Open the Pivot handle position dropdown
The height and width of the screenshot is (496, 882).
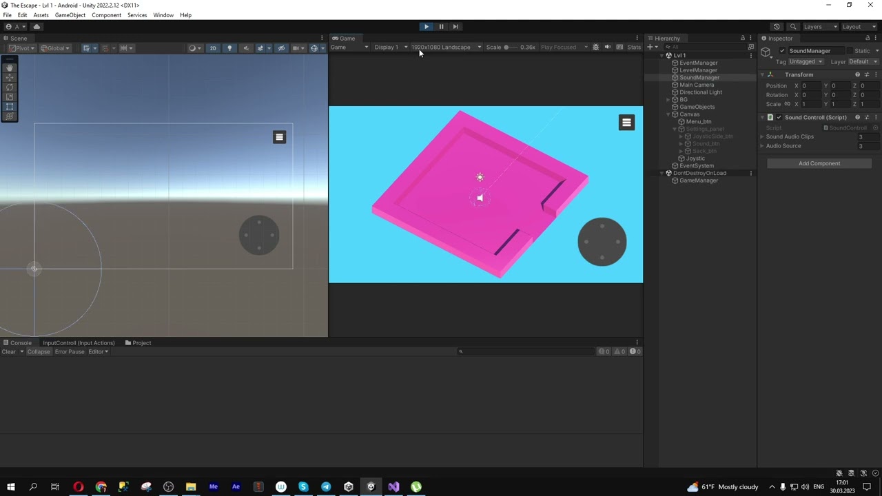pyautogui.click(x=21, y=48)
